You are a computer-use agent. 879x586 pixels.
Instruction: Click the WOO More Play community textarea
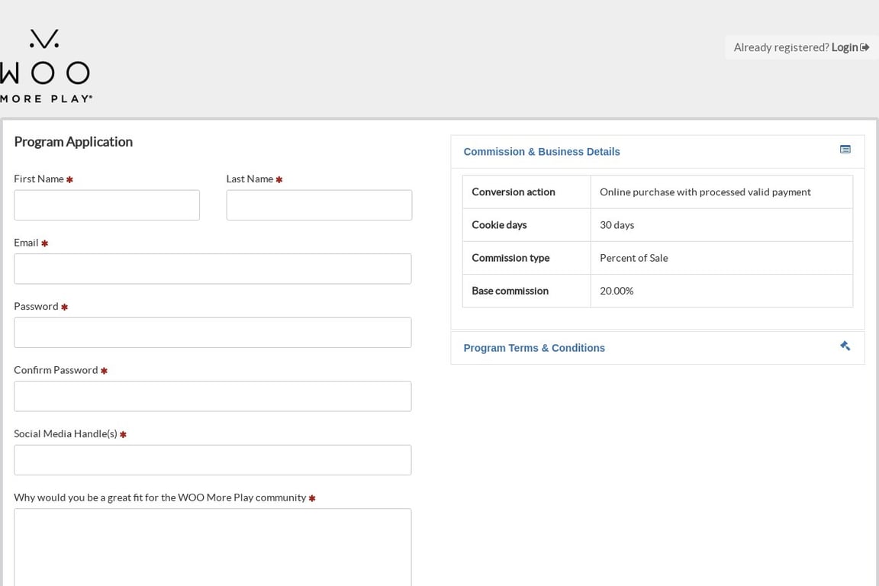[212, 548]
